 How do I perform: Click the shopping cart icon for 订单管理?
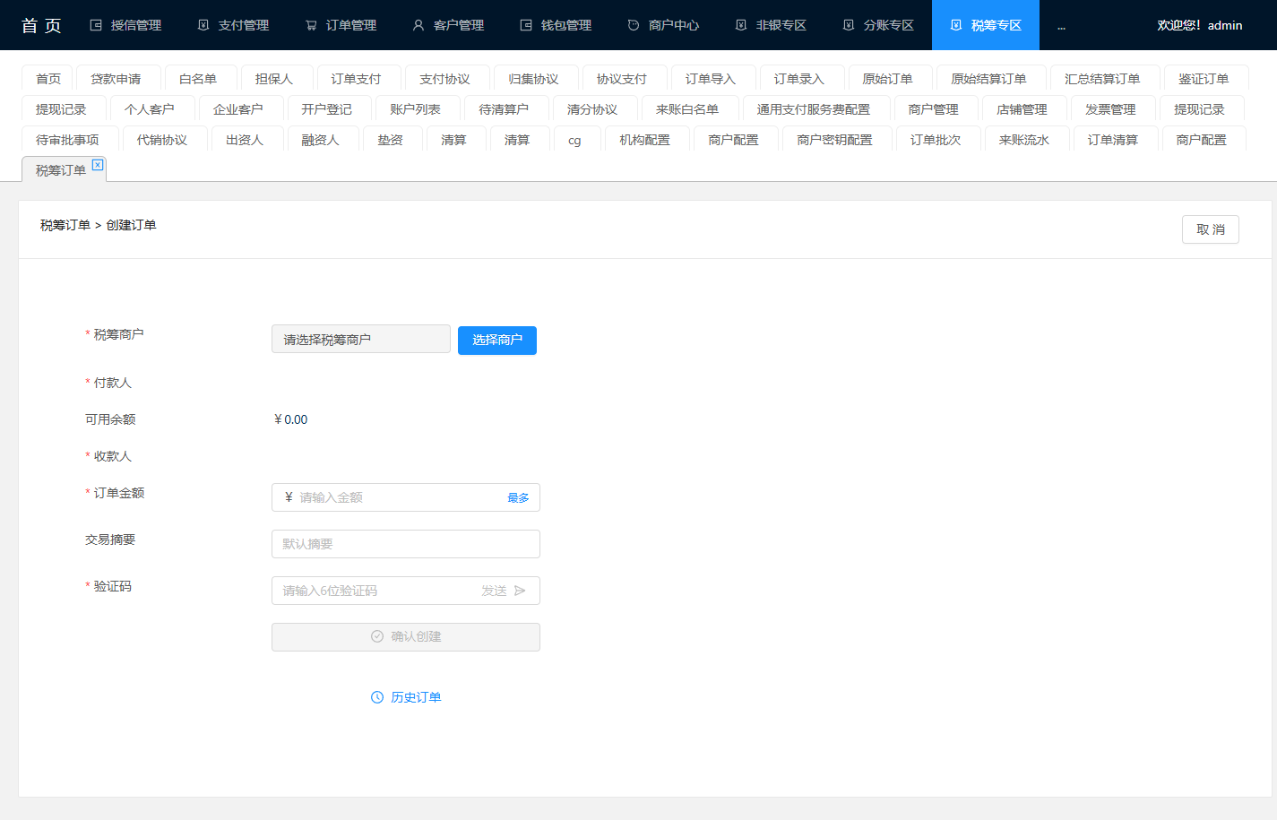click(x=311, y=25)
